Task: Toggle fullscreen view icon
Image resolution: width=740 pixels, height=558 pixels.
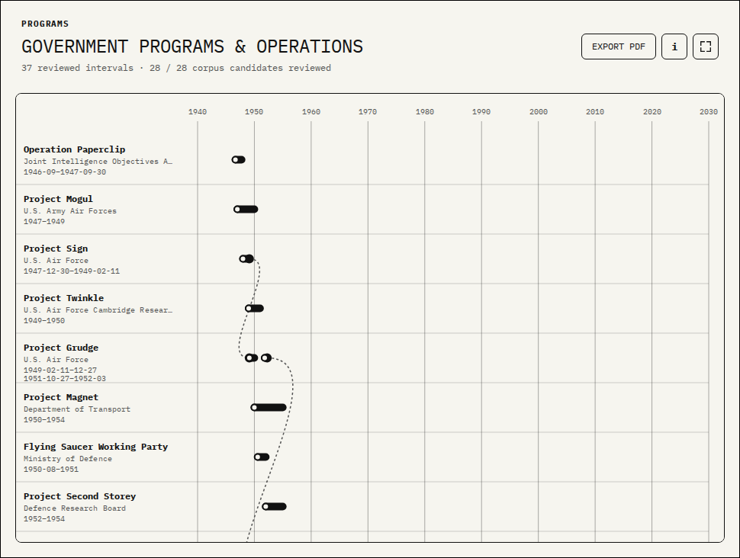Action: 705,46
